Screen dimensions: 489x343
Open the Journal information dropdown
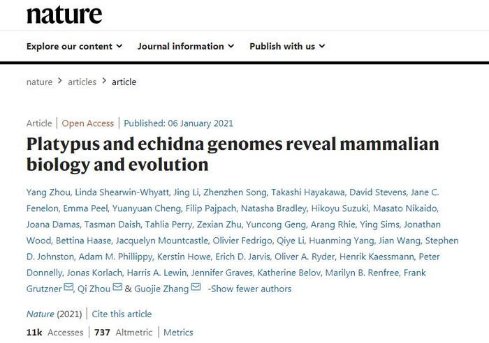pos(186,47)
